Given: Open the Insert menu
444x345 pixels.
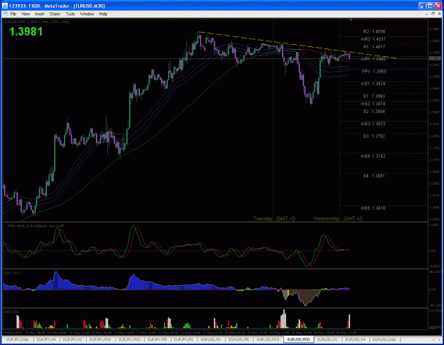Looking at the screenshot, I should pyautogui.click(x=39, y=14).
